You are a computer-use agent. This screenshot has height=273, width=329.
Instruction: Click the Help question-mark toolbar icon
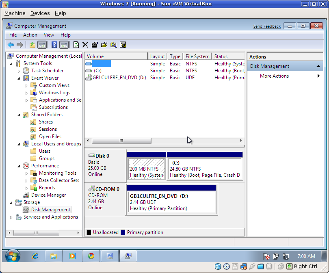pos(54,45)
